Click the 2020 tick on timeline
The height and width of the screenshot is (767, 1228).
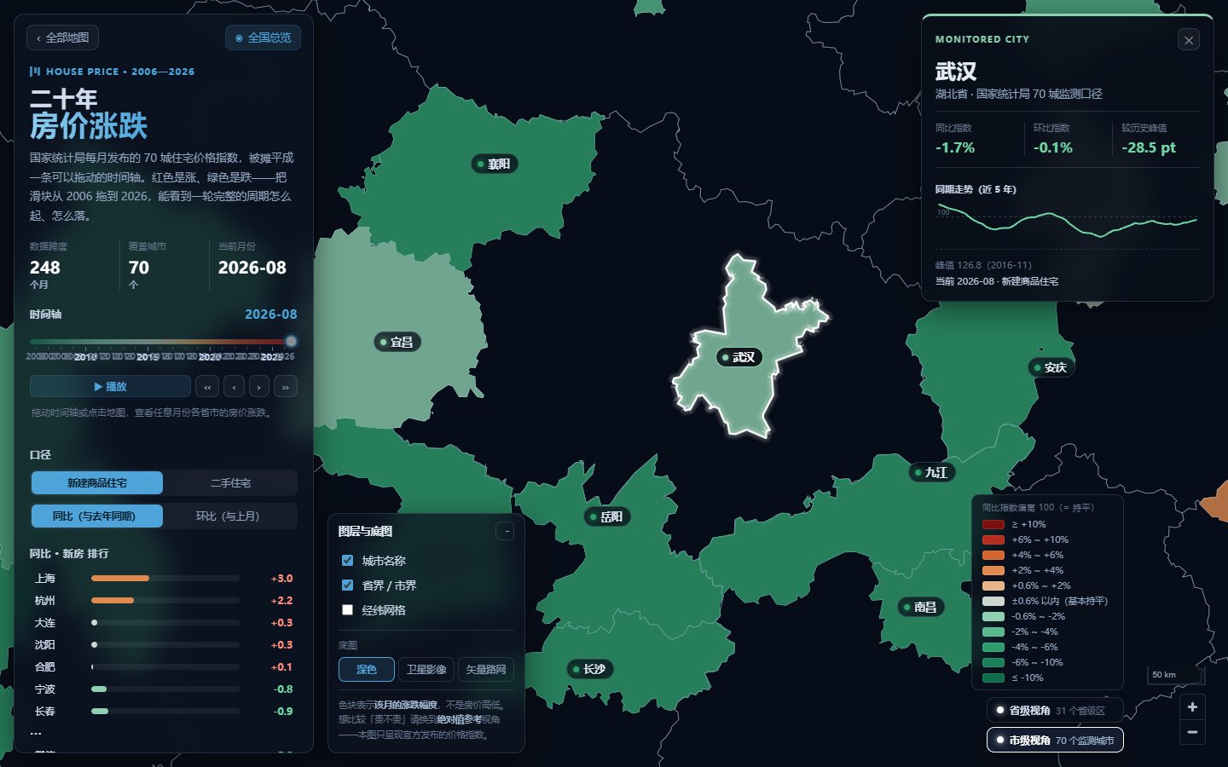pyautogui.click(x=210, y=357)
